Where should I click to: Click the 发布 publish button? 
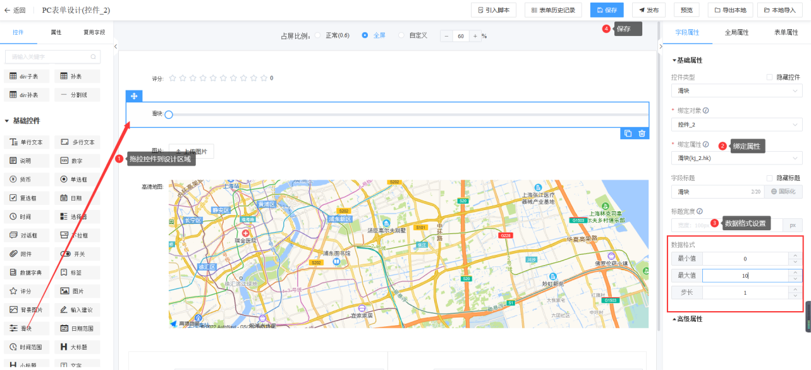[x=649, y=10]
